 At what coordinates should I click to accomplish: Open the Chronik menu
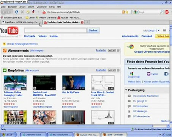[x=31, y=7]
